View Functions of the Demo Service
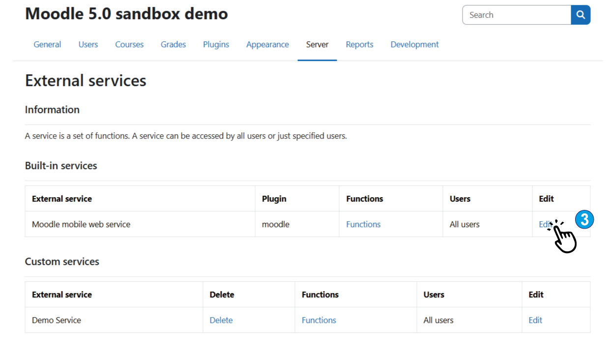Screen dimensions: 611x351 pyautogui.click(x=319, y=321)
